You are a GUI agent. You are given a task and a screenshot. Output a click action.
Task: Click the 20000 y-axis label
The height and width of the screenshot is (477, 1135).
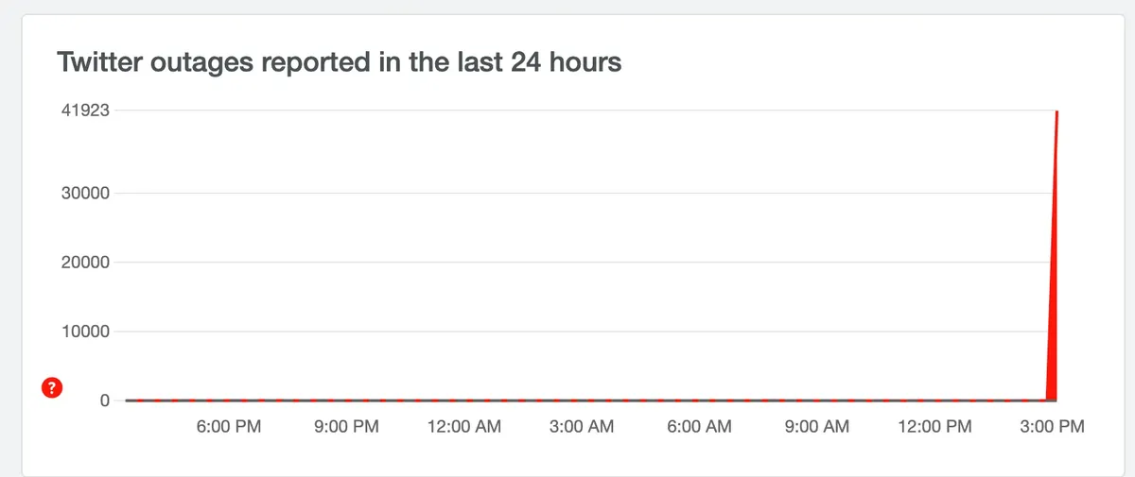[x=86, y=263]
